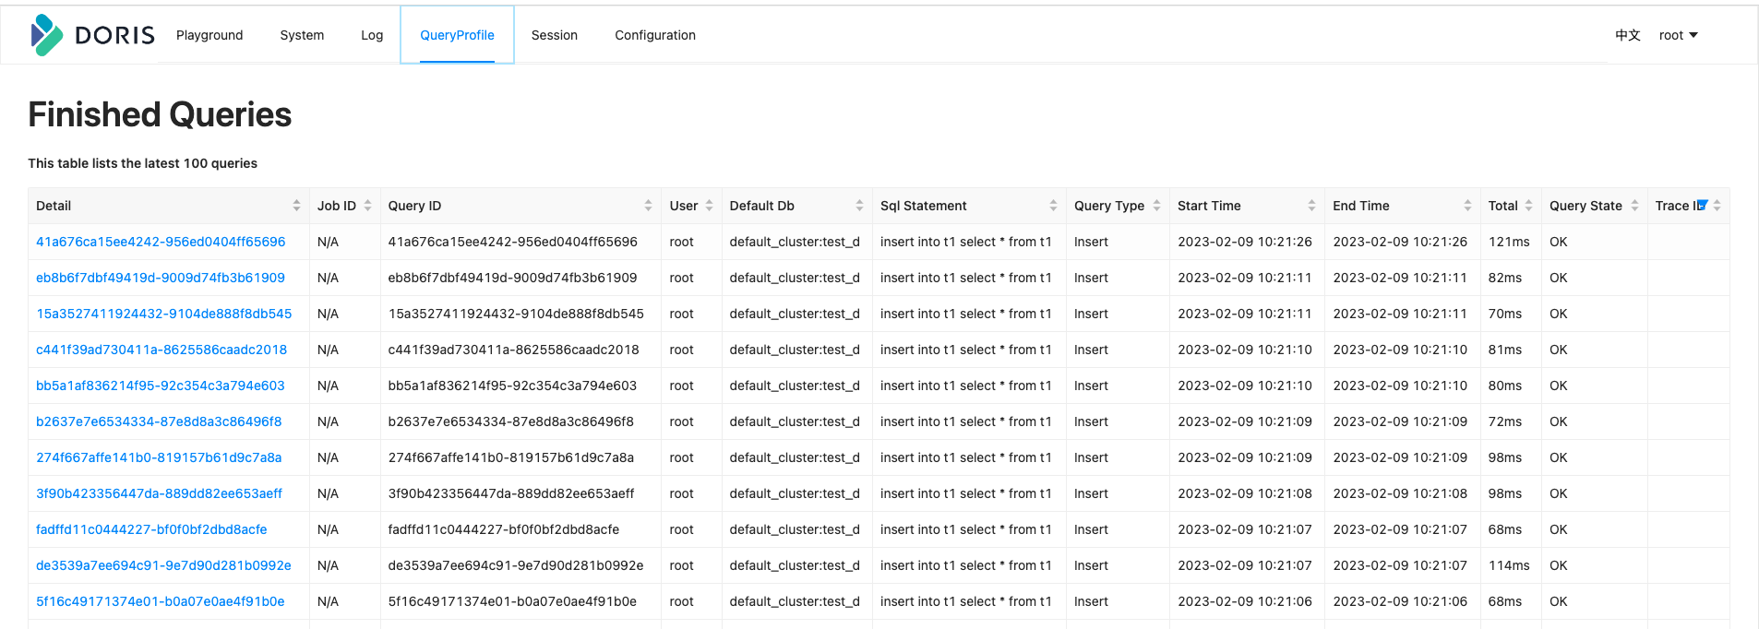1759x629 pixels.
Task: Sort table by Detail column arrows
Action: click(296, 206)
